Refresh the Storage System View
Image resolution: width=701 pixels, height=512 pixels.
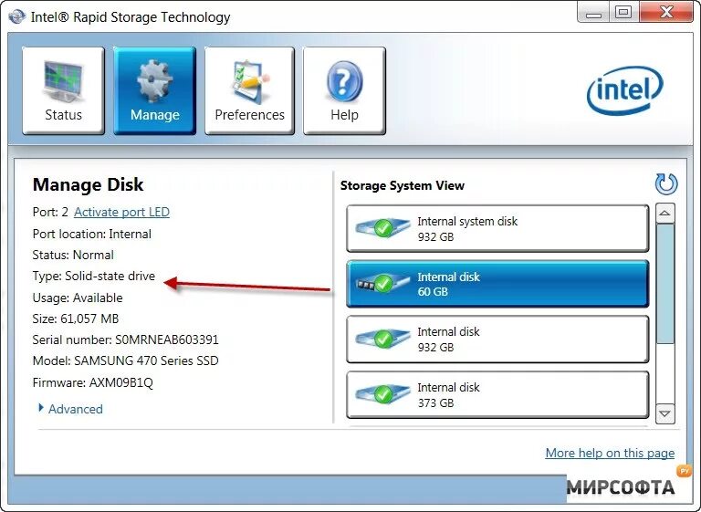click(666, 183)
